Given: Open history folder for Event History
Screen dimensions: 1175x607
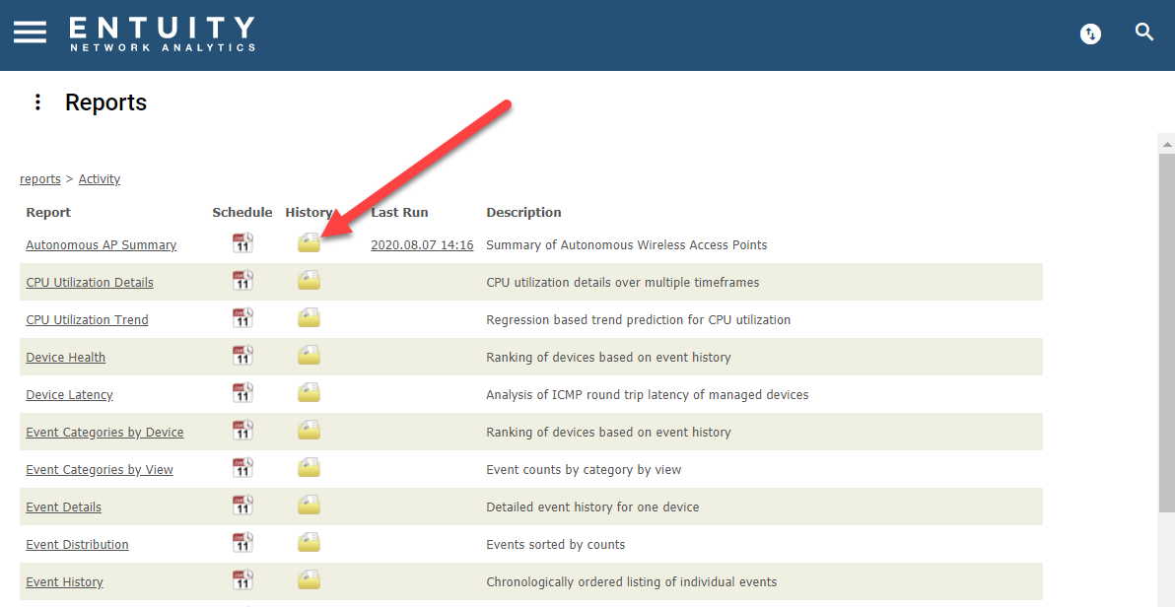Looking at the screenshot, I should (309, 580).
